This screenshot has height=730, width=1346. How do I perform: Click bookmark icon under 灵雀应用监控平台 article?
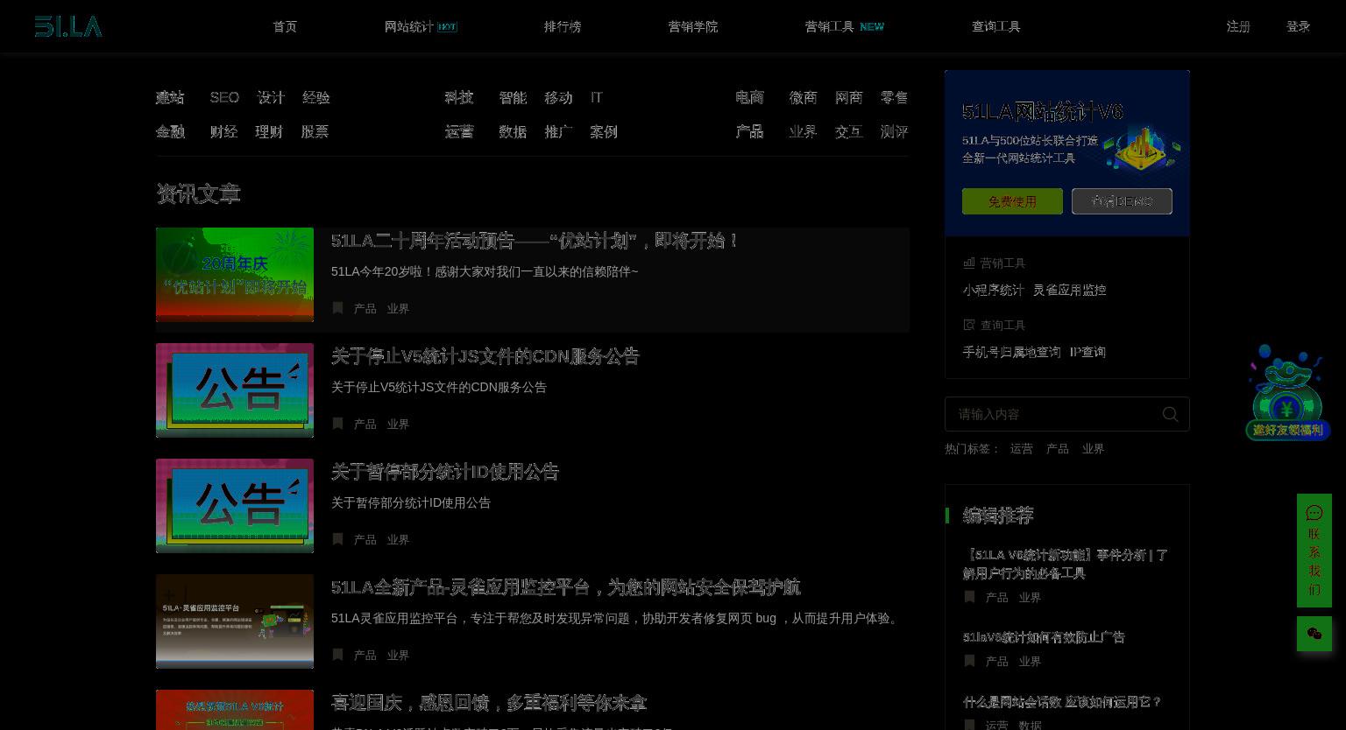pos(337,655)
